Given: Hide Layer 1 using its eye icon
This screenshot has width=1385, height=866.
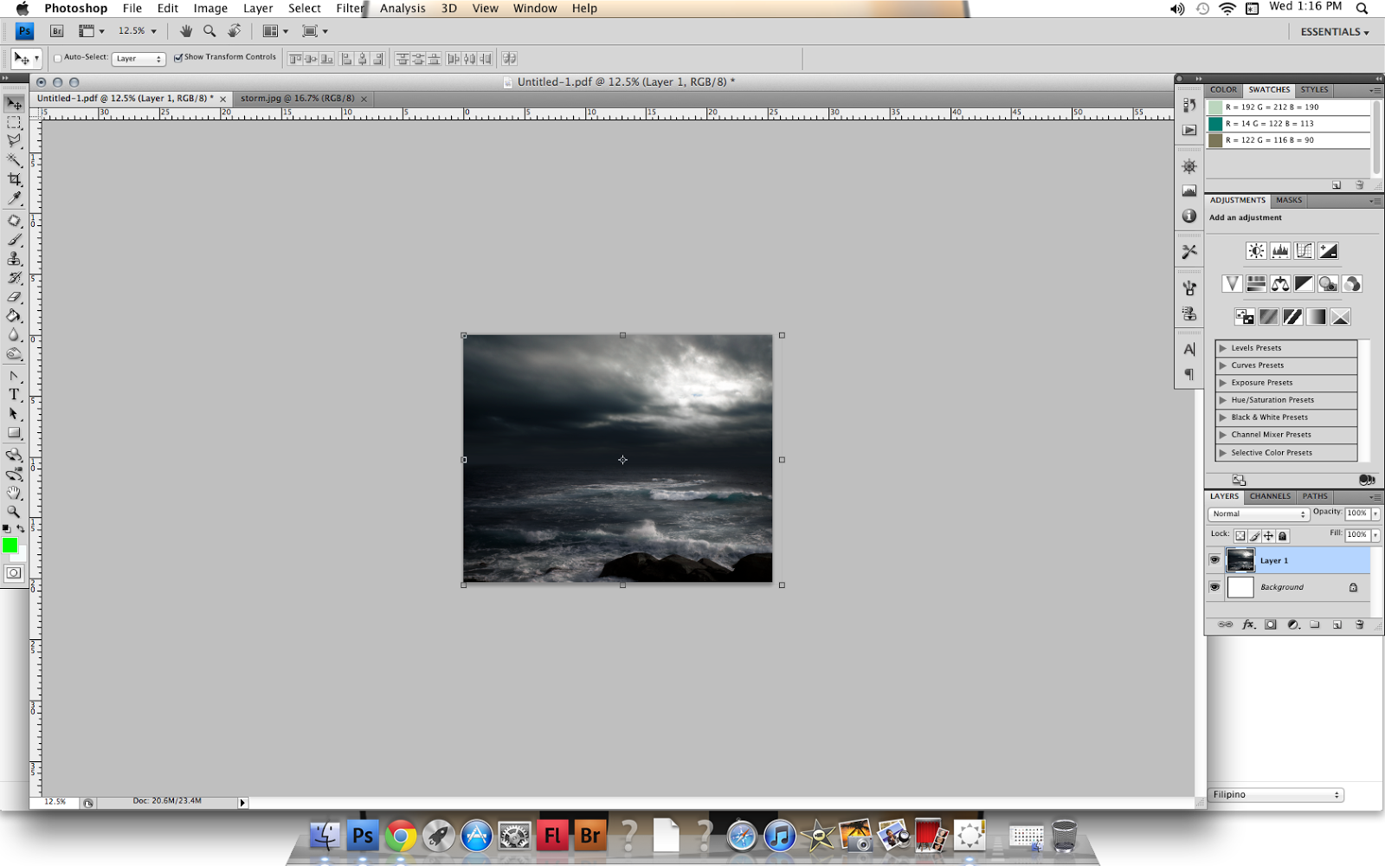Looking at the screenshot, I should 1214,560.
